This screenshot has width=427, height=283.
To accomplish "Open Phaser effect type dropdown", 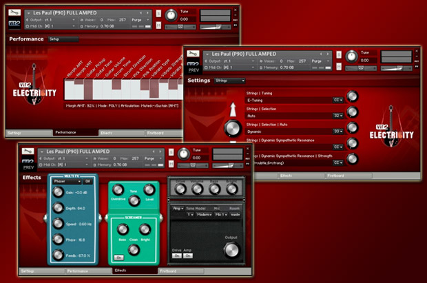I will (67, 181).
